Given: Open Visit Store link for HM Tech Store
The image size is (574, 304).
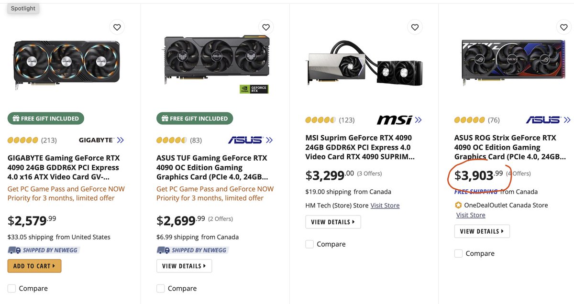Looking at the screenshot, I should pyautogui.click(x=385, y=206).
